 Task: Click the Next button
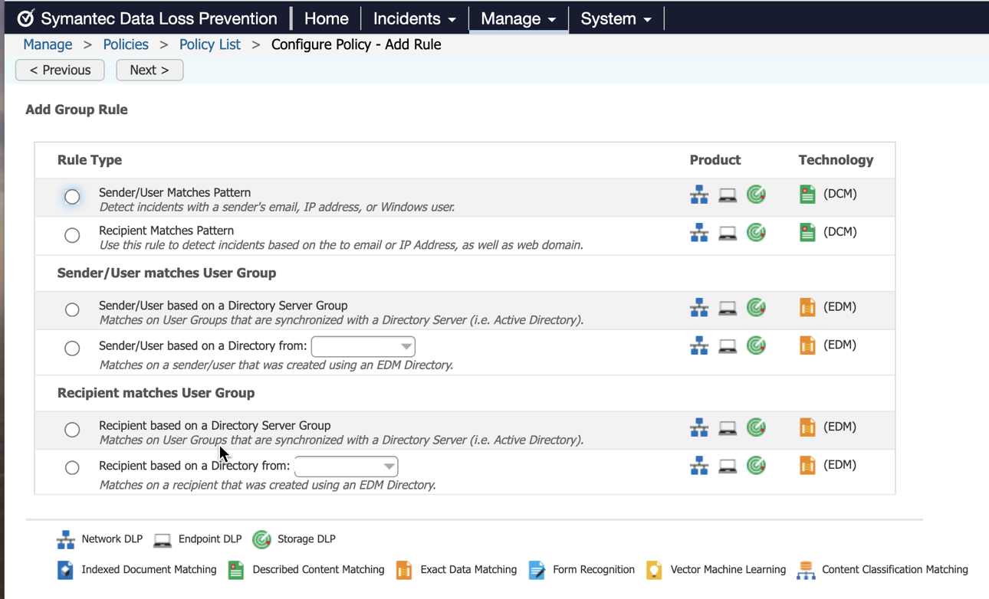point(149,70)
